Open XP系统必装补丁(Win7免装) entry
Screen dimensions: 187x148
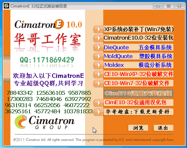point(138,29)
